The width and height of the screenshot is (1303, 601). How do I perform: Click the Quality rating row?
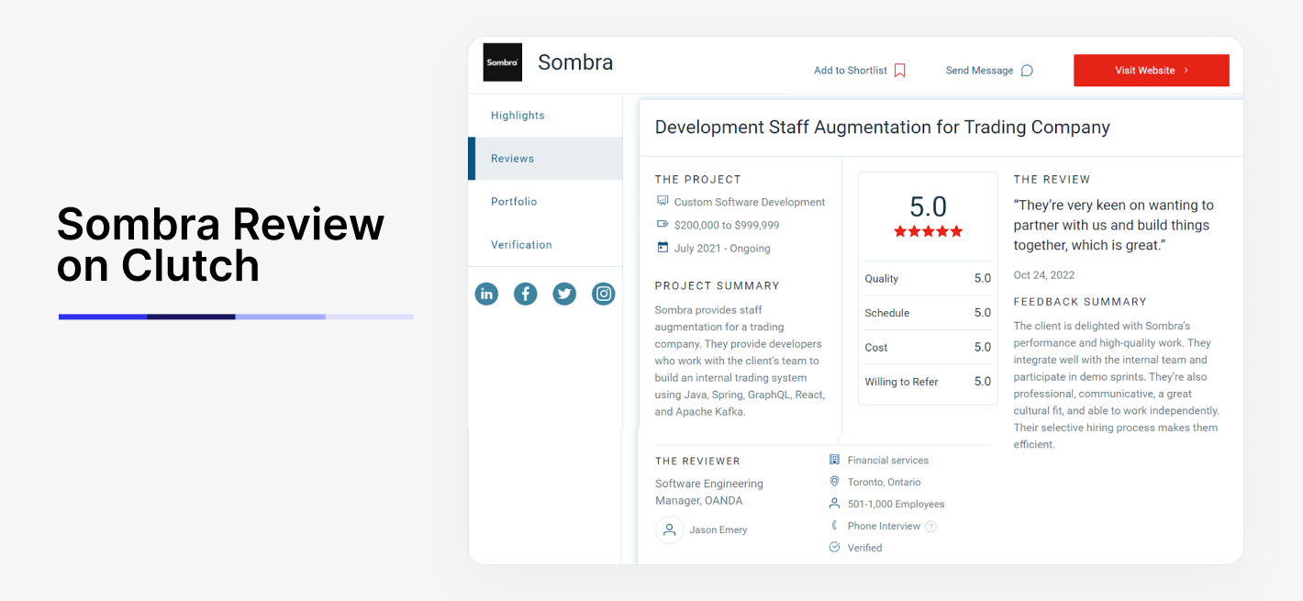(x=928, y=279)
